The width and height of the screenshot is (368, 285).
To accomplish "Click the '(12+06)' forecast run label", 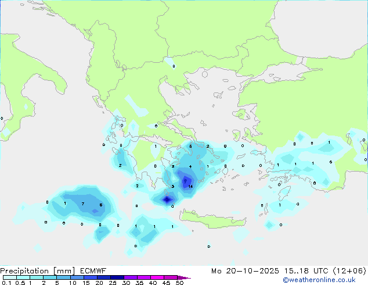I will pyautogui.click(x=349, y=271).
